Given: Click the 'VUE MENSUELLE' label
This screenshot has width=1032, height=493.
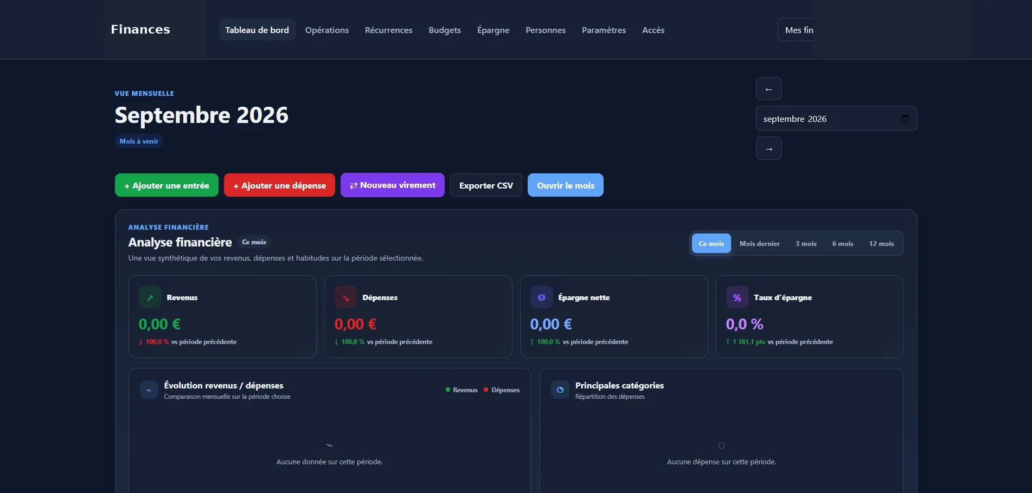Looking at the screenshot, I should tap(144, 94).
